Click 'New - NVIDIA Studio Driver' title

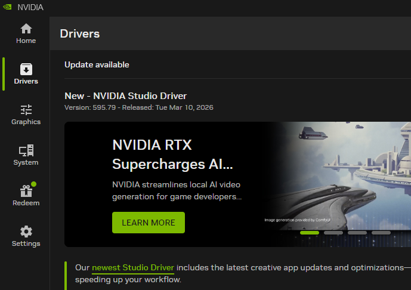pyautogui.click(x=125, y=96)
